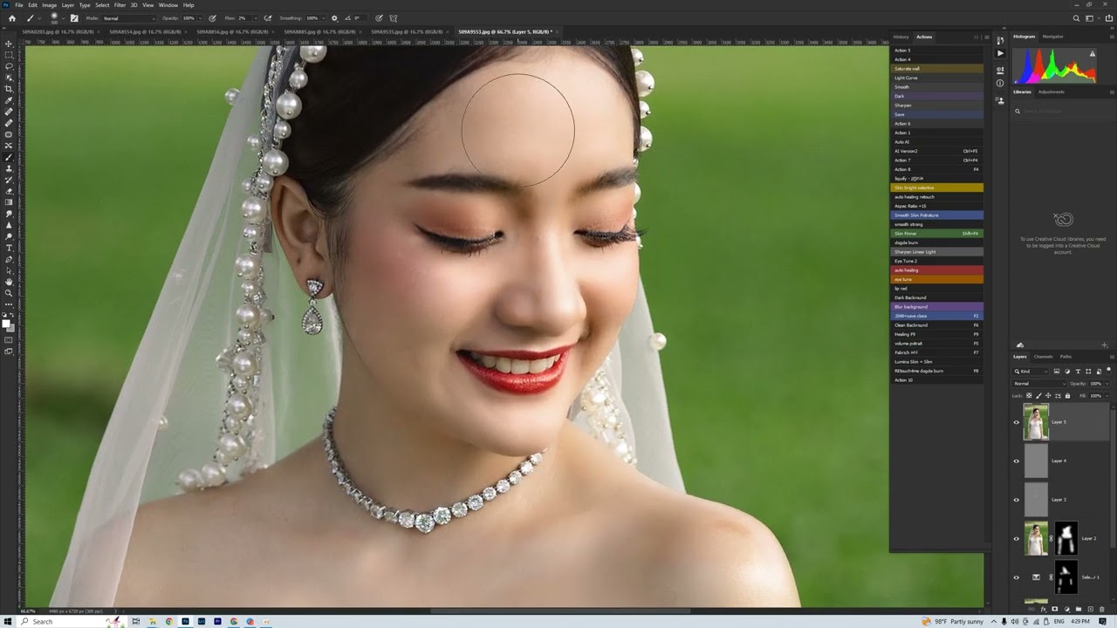Open layer blend mode dropdown Normal
The image size is (1117, 628).
coord(1039,384)
